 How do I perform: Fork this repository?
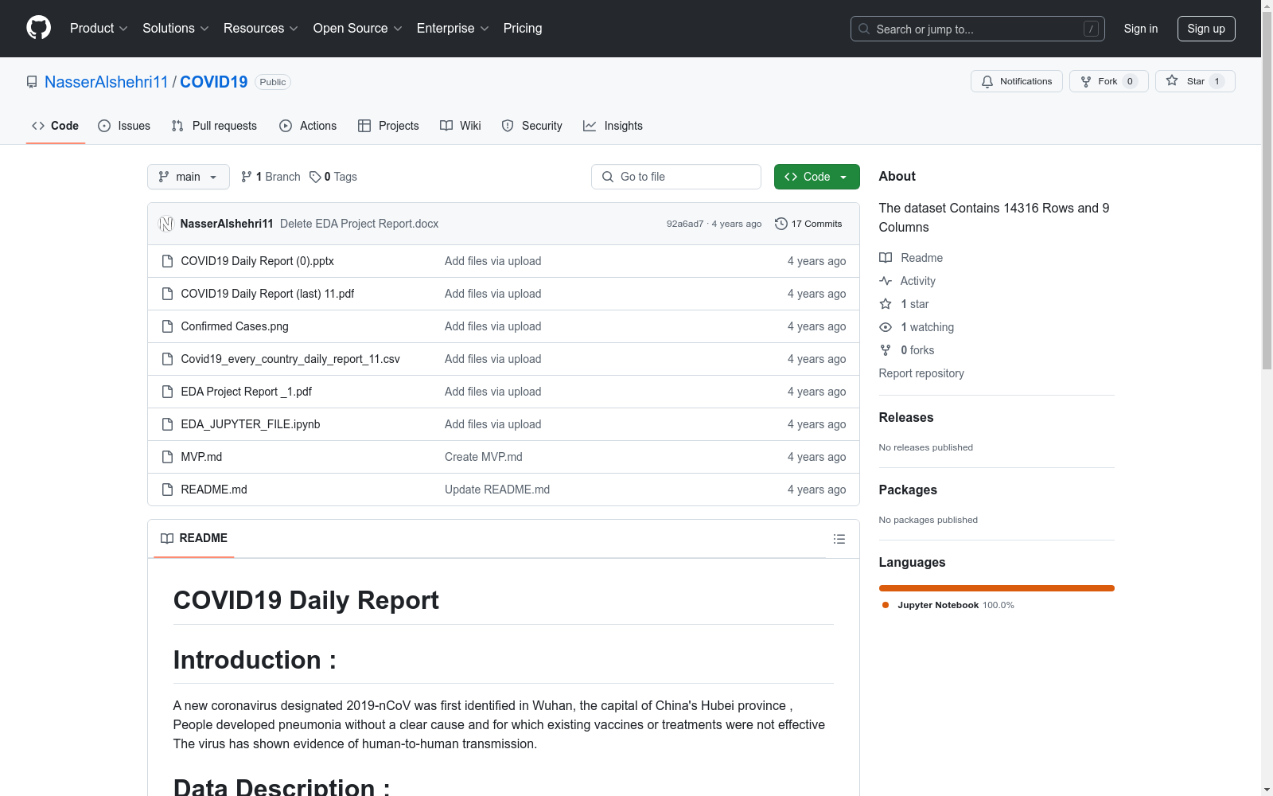point(1108,81)
